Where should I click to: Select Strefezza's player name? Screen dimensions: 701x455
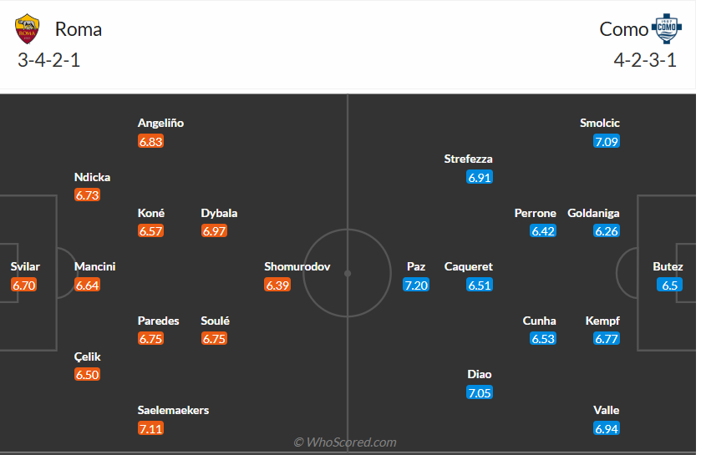pyautogui.click(x=469, y=159)
